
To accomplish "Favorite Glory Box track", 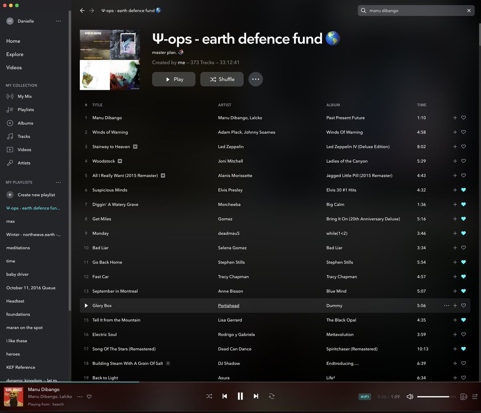I will [x=463, y=305].
